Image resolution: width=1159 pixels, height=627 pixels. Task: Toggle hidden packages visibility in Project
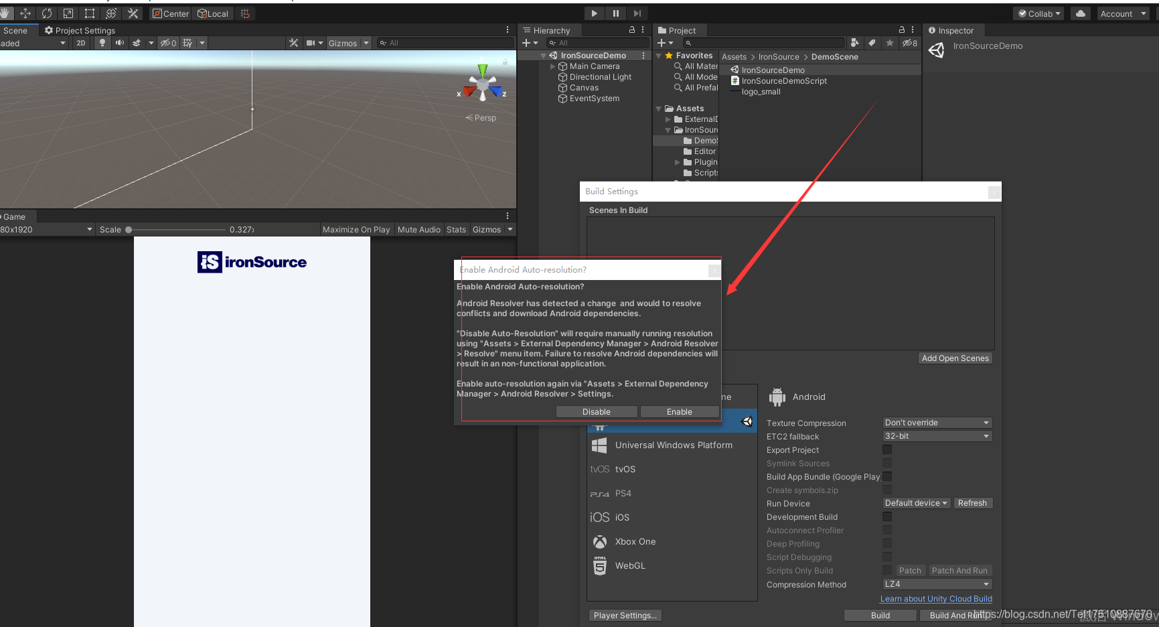[909, 43]
